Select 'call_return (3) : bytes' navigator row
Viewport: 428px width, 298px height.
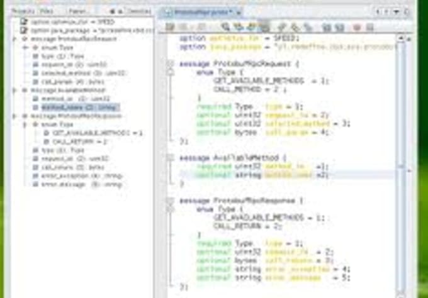pyautogui.click(x=72, y=167)
